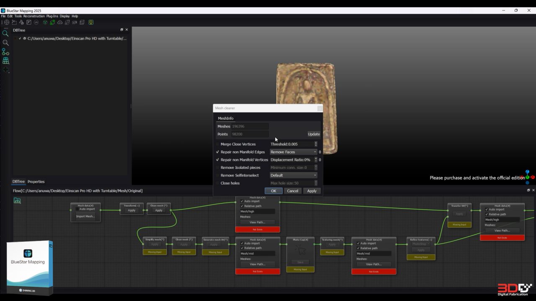Open the Reconstruction menu
Viewport: 536px width, 301px height.
33,16
